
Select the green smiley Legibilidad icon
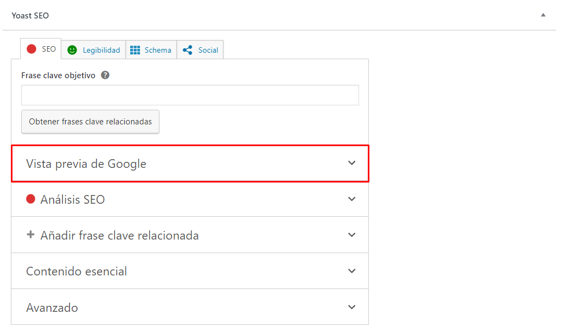point(71,49)
